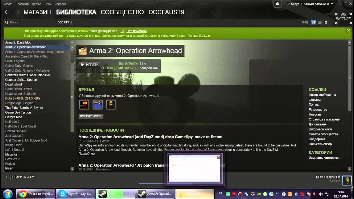Image resolution: width=354 pixels, height=199 pixels.
Task: Open the GameSpy news article headline
Action: pos(150,137)
